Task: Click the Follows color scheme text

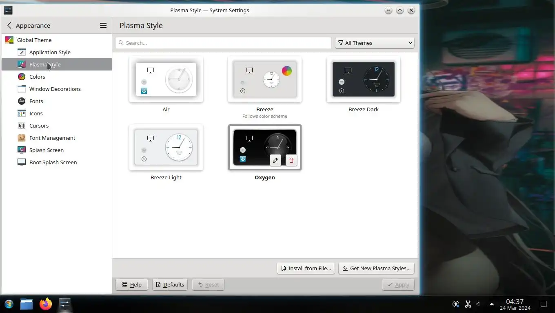Action: pyautogui.click(x=265, y=116)
